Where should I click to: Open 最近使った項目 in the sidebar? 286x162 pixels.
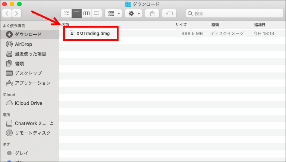(x=30, y=54)
